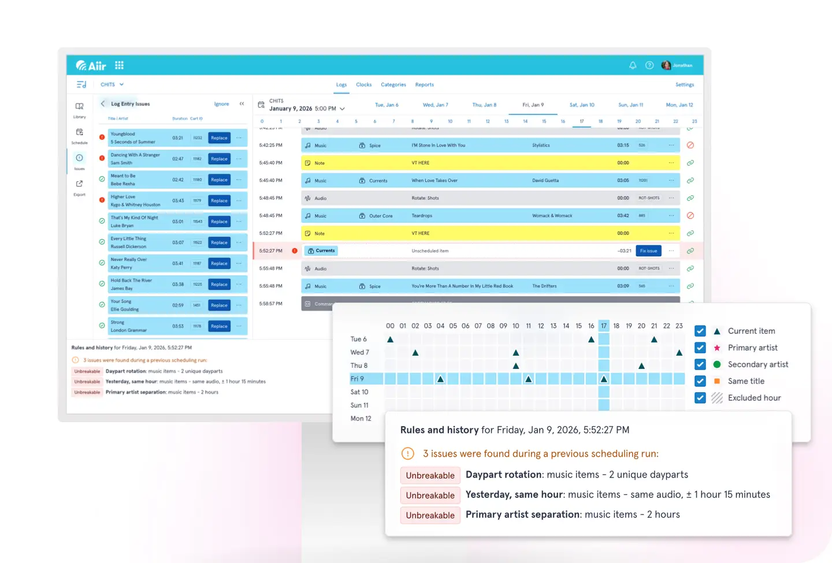Image resolution: width=832 pixels, height=563 pixels.
Task: Uncheck the Primary artist legend checkbox
Action: coord(700,348)
